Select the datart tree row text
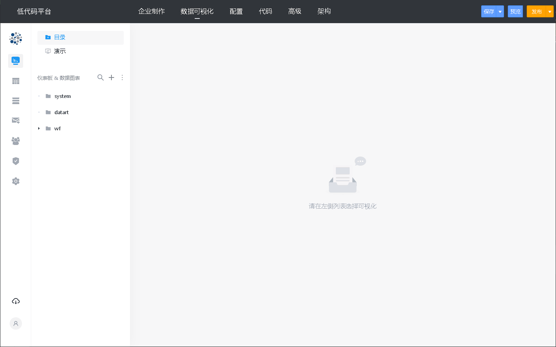The image size is (556, 347). (61, 112)
